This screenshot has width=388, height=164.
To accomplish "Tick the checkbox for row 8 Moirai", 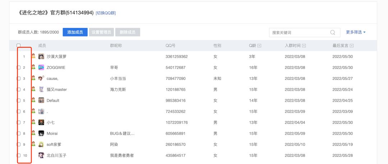I will [19, 134].
